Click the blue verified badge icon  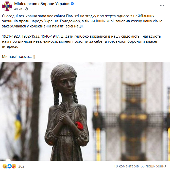click(x=72, y=4)
